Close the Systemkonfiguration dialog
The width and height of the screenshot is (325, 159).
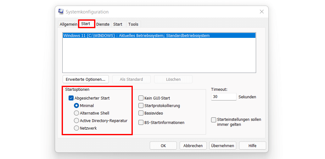click(262, 12)
